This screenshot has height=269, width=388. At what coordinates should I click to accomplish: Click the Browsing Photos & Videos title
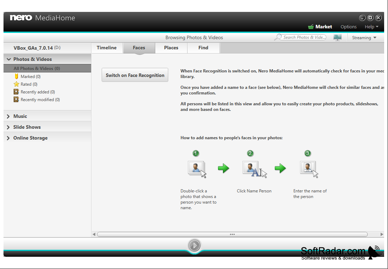194,37
